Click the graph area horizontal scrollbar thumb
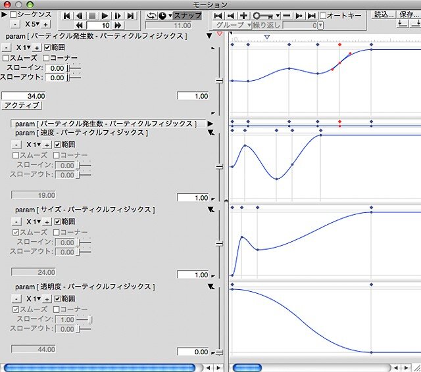421x372 pixels. click(x=247, y=367)
